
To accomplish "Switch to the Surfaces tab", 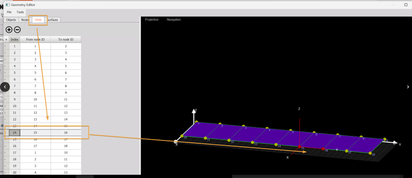I will [x=53, y=20].
